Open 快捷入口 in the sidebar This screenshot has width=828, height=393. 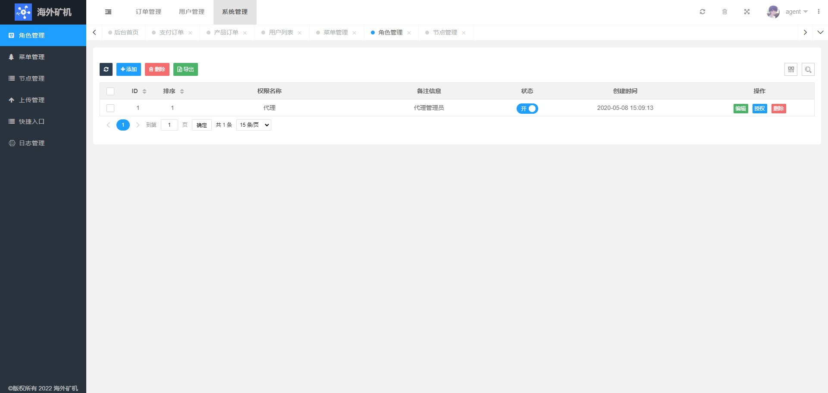click(x=43, y=122)
